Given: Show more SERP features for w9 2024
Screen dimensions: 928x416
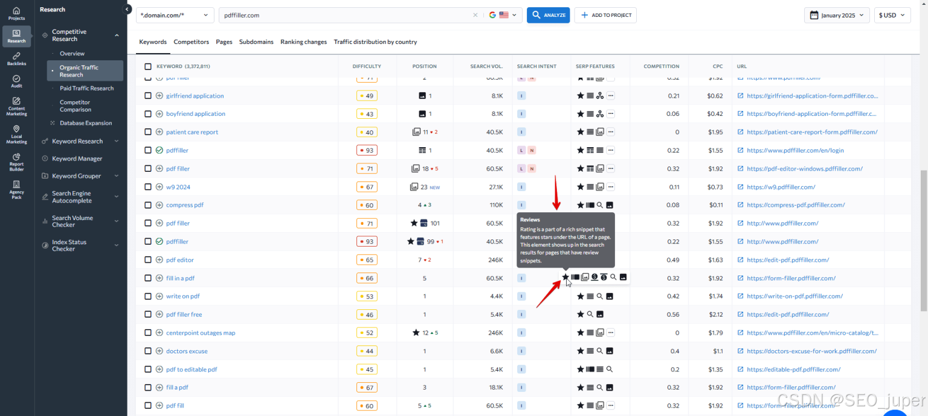Looking at the screenshot, I should point(611,187).
